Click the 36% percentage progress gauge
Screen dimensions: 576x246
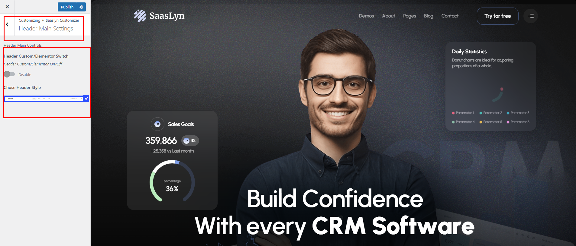[172, 181]
